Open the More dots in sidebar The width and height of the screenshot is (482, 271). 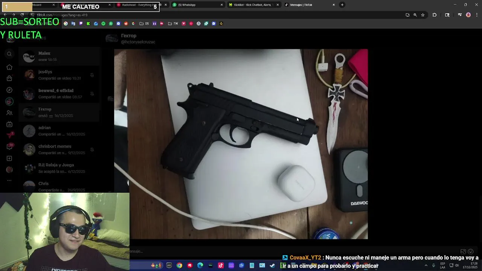click(x=9, y=180)
